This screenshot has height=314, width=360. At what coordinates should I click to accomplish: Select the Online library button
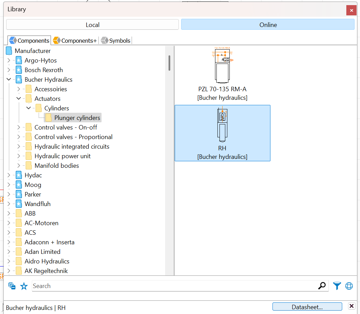point(268,25)
